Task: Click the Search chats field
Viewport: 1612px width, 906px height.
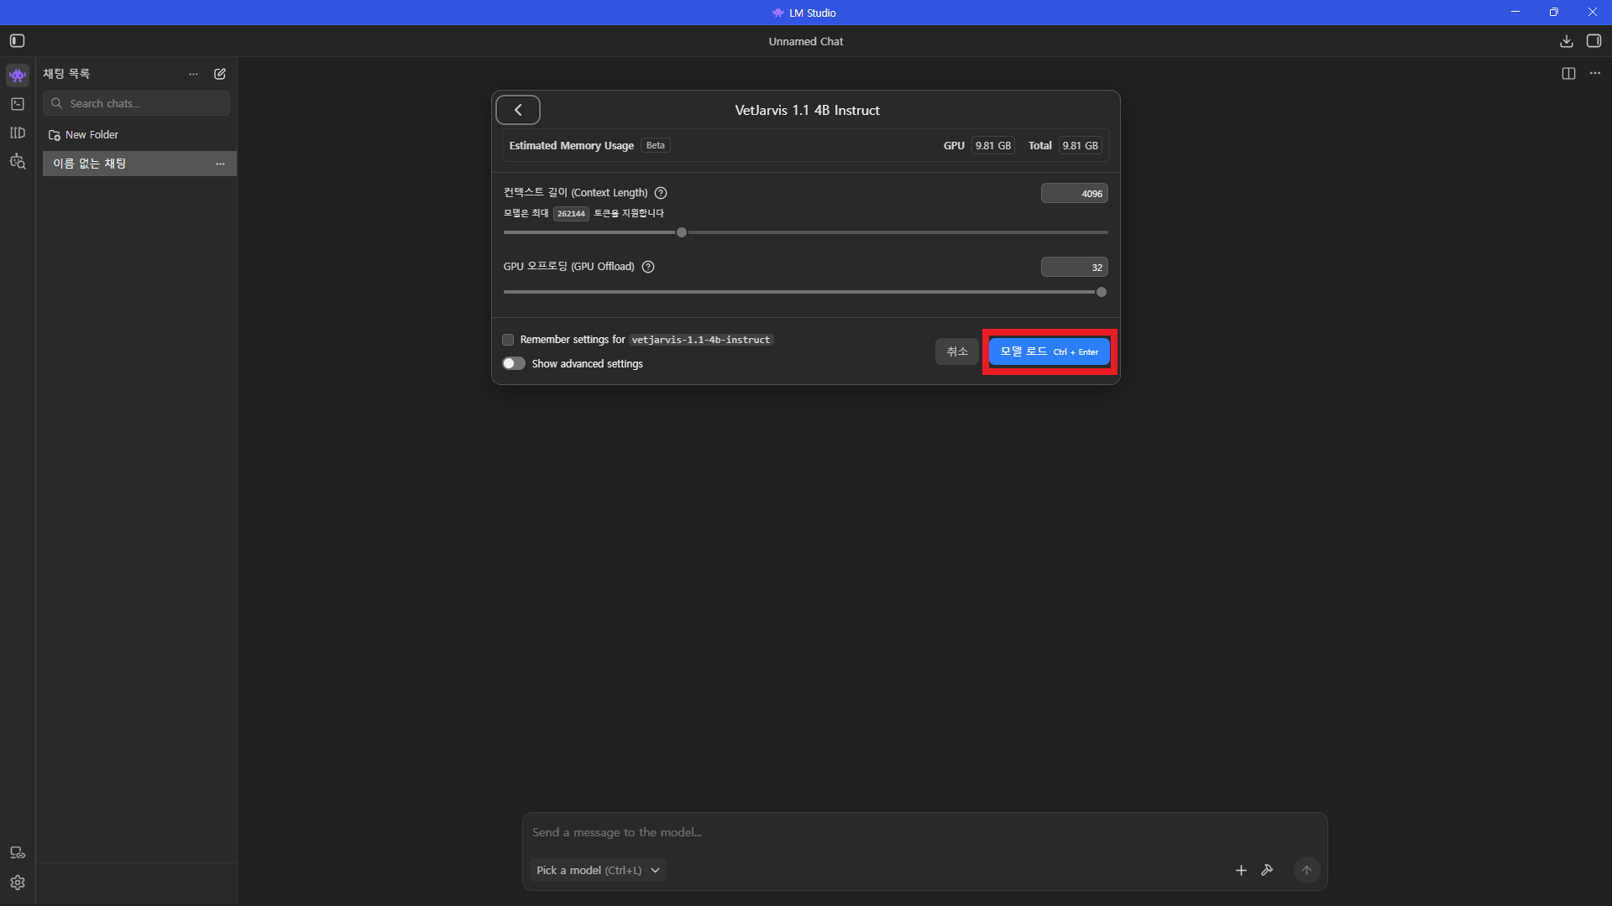Action: pos(136,103)
